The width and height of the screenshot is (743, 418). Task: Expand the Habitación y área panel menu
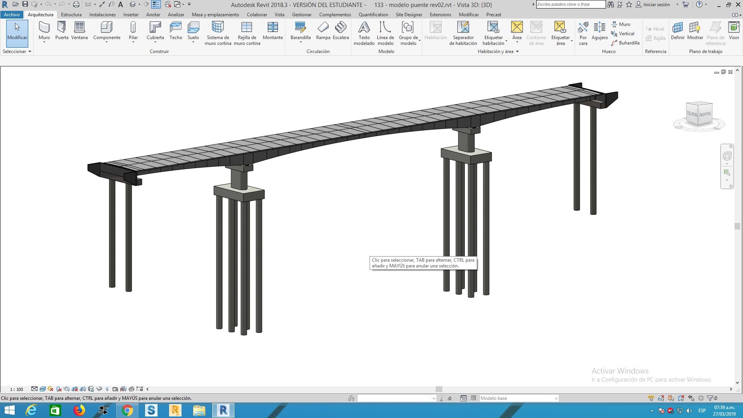(x=517, y=51)
